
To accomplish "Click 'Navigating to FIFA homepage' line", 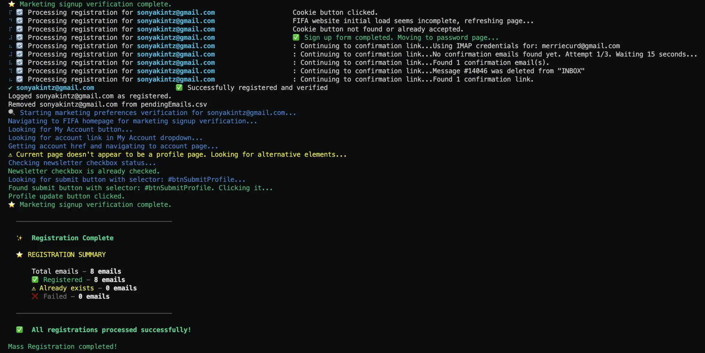I will pyautogui.click(x=133, y=121).
